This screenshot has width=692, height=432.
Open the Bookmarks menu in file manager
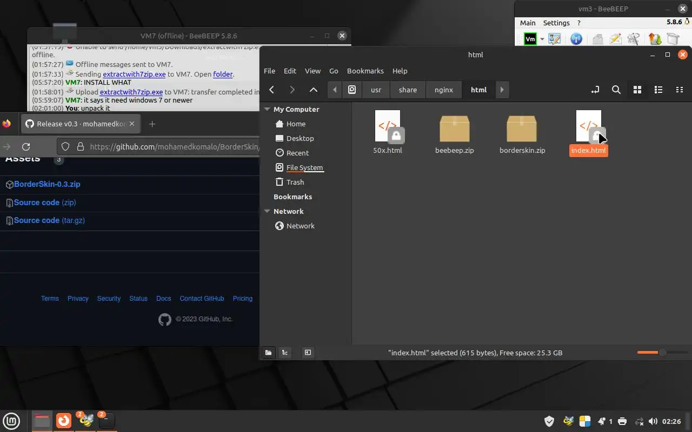[x=365, y=71]
